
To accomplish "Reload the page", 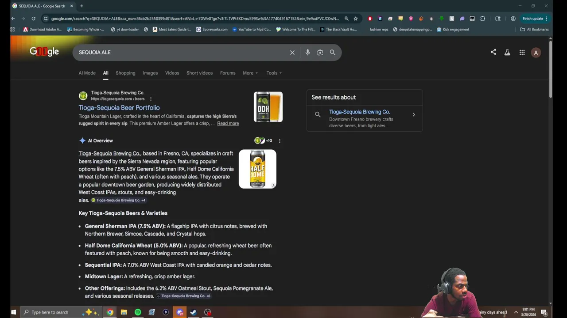I will [x=33, y=19].
